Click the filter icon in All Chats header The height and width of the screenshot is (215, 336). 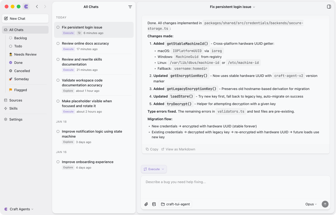[x=130, y=7]
